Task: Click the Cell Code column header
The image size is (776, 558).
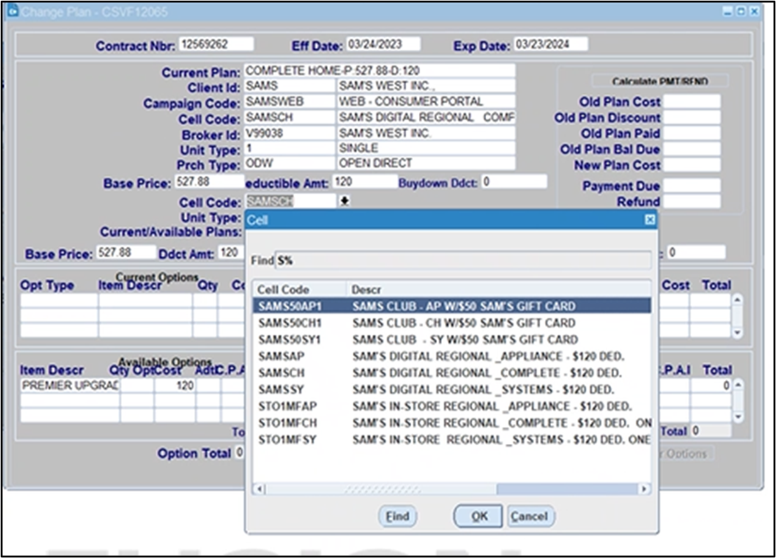Action: pos(300,289)
